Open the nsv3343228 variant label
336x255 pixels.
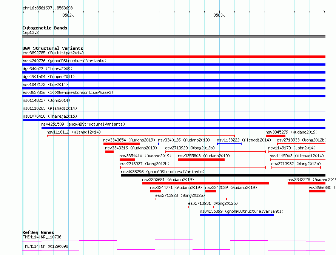[311, 180]
